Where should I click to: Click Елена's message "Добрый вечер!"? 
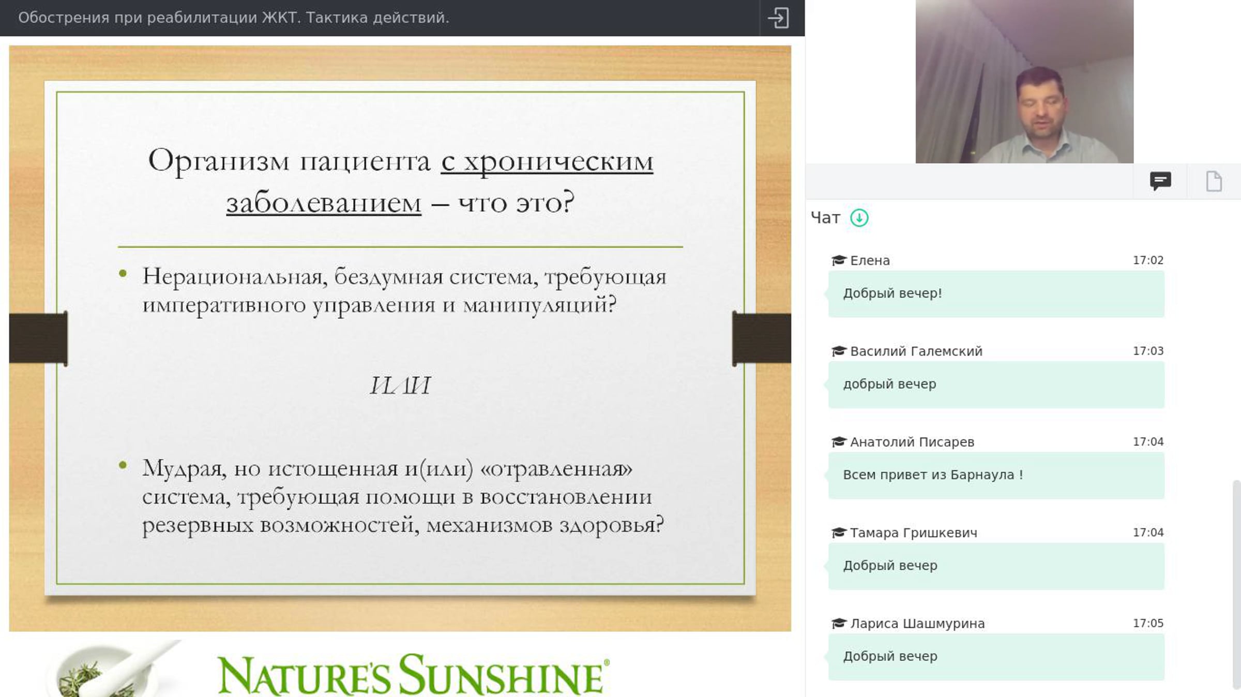click(996, 293)
